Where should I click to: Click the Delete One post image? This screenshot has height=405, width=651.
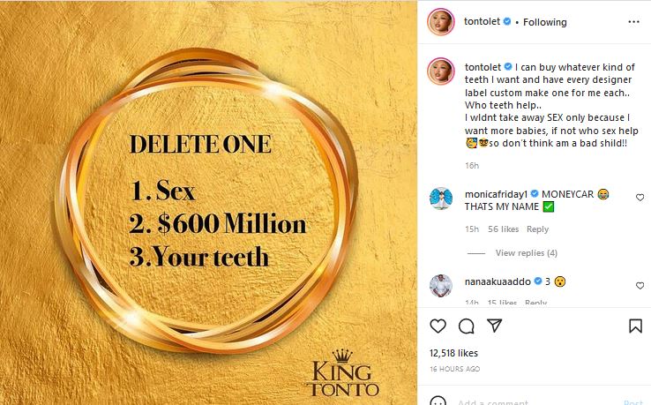click(209, 202)
